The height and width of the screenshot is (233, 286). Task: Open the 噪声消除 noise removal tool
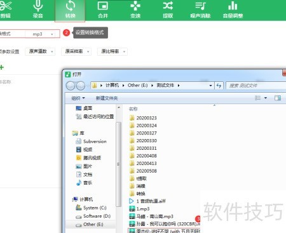point(200,10)
